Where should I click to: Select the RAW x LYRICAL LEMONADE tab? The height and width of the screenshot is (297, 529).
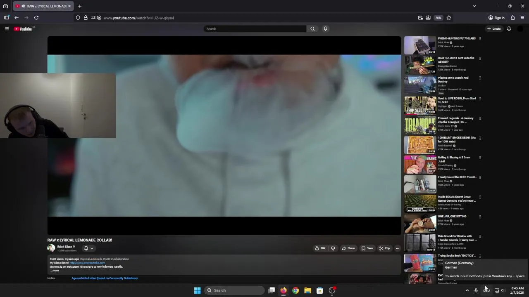click(43, 6)
